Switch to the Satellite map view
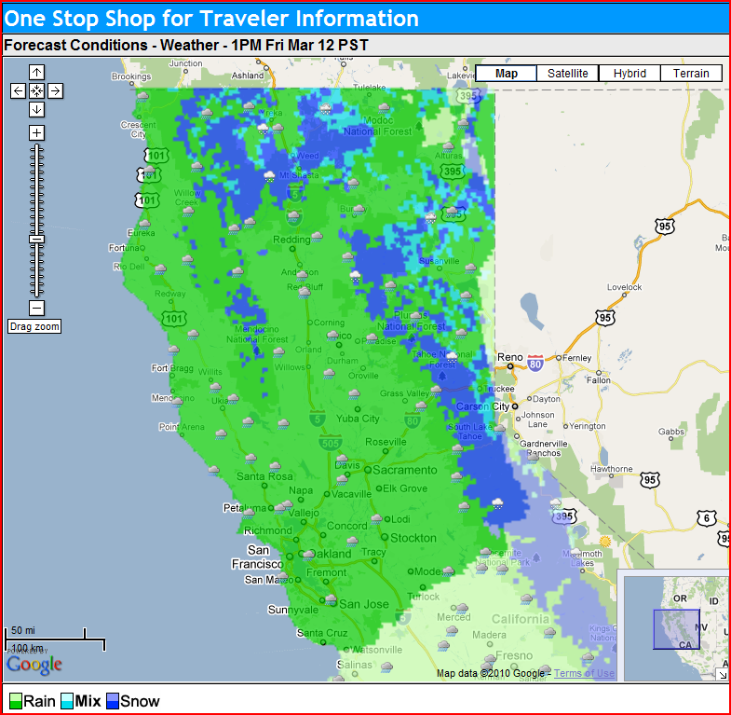The height and width of the screenshot is (715, 731). [x=568, y=74]
